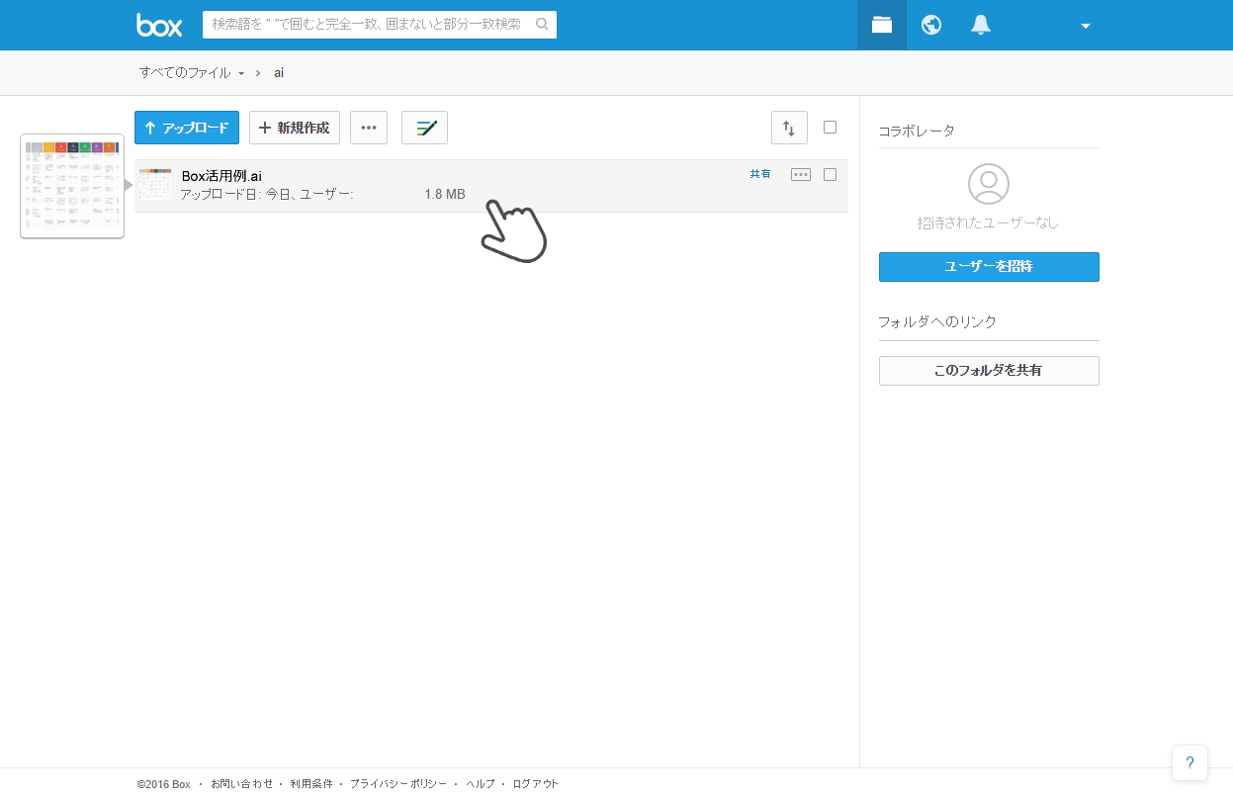Open toolbar more options ellipsis button
1233x801 pixels.
[x=369, y=128]
